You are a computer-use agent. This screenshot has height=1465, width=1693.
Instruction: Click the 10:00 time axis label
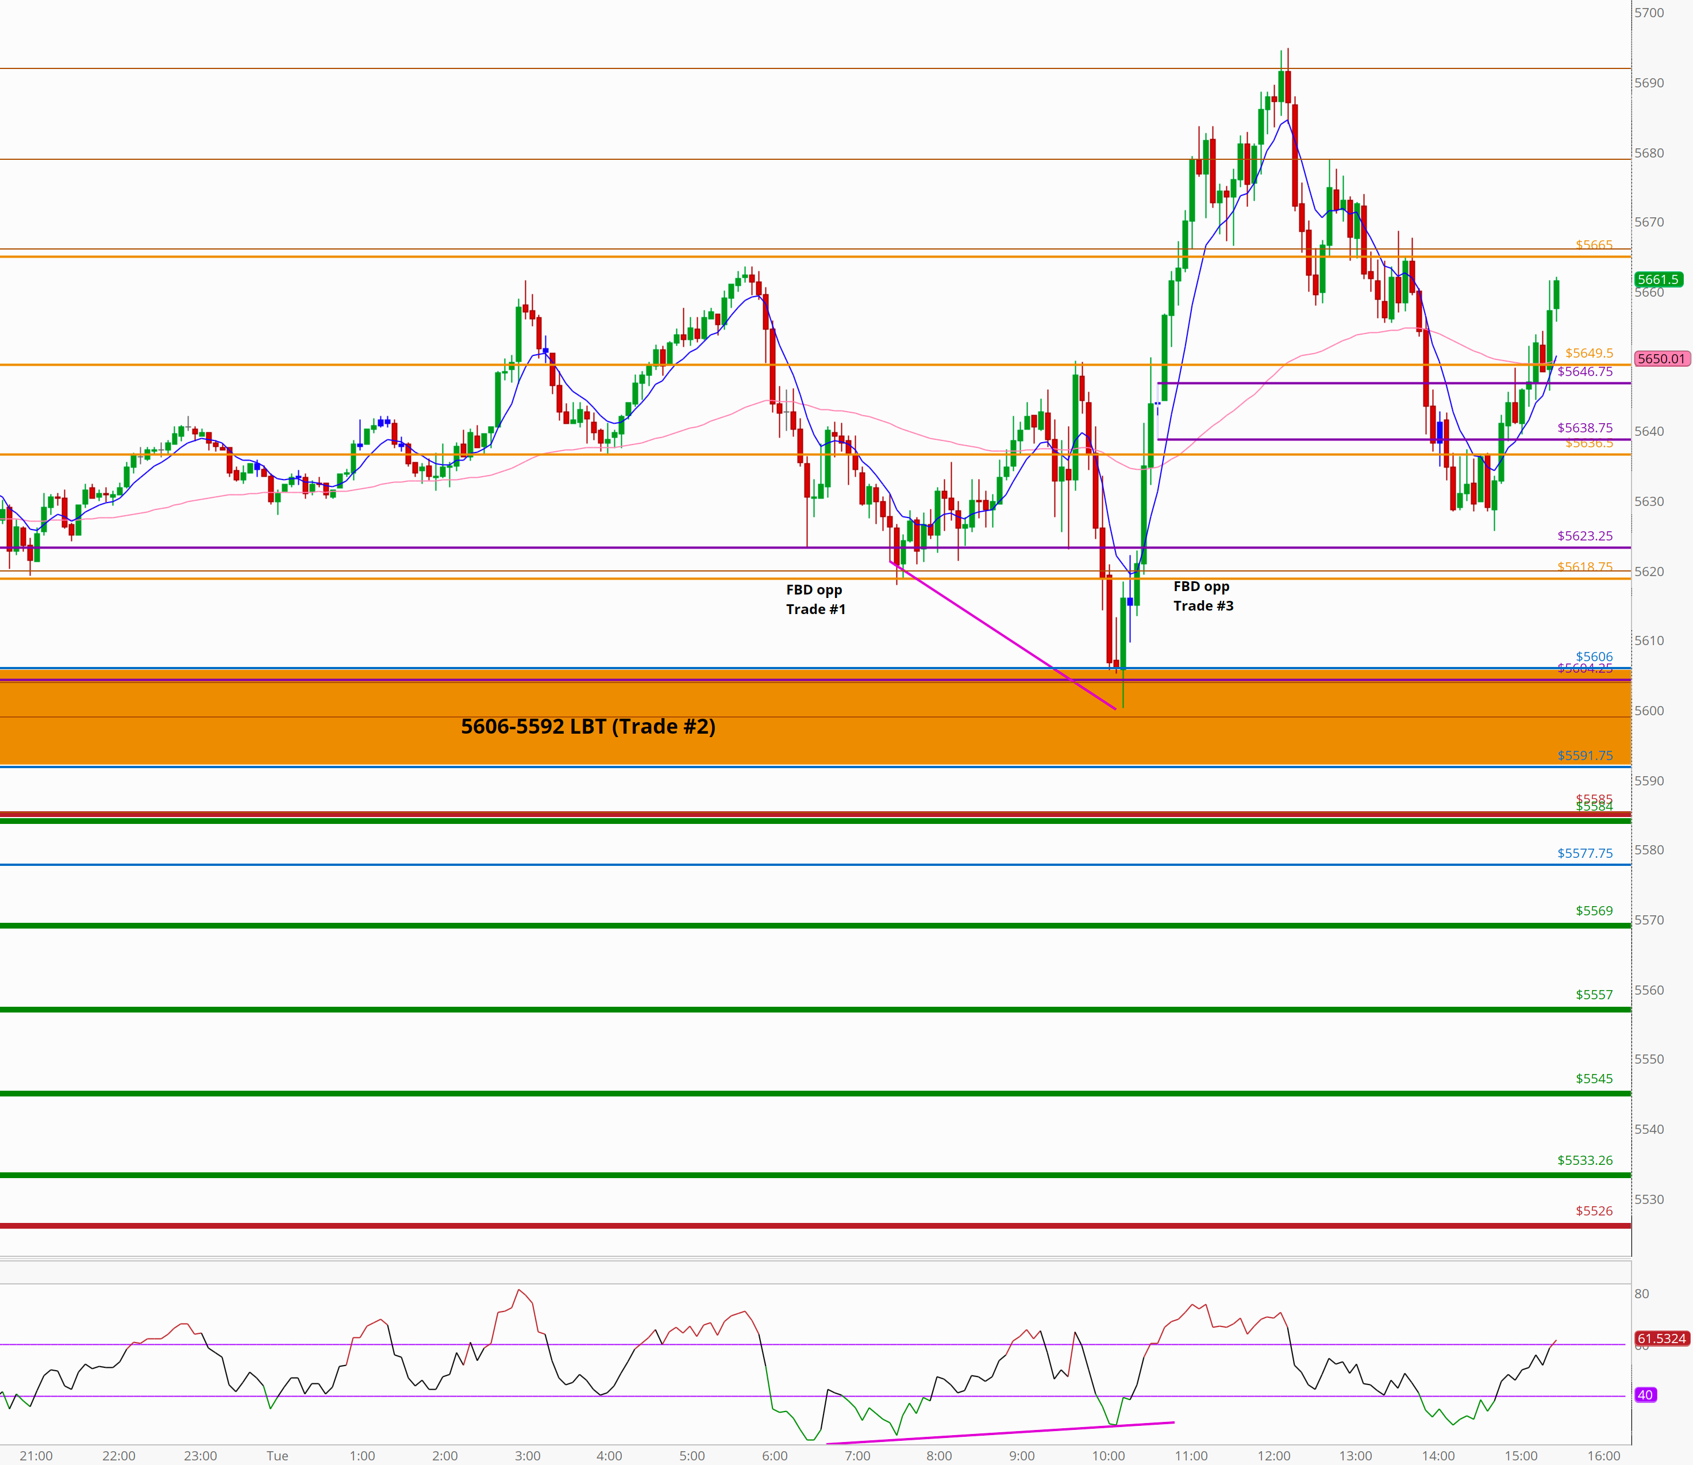tap(1108, 1455)
